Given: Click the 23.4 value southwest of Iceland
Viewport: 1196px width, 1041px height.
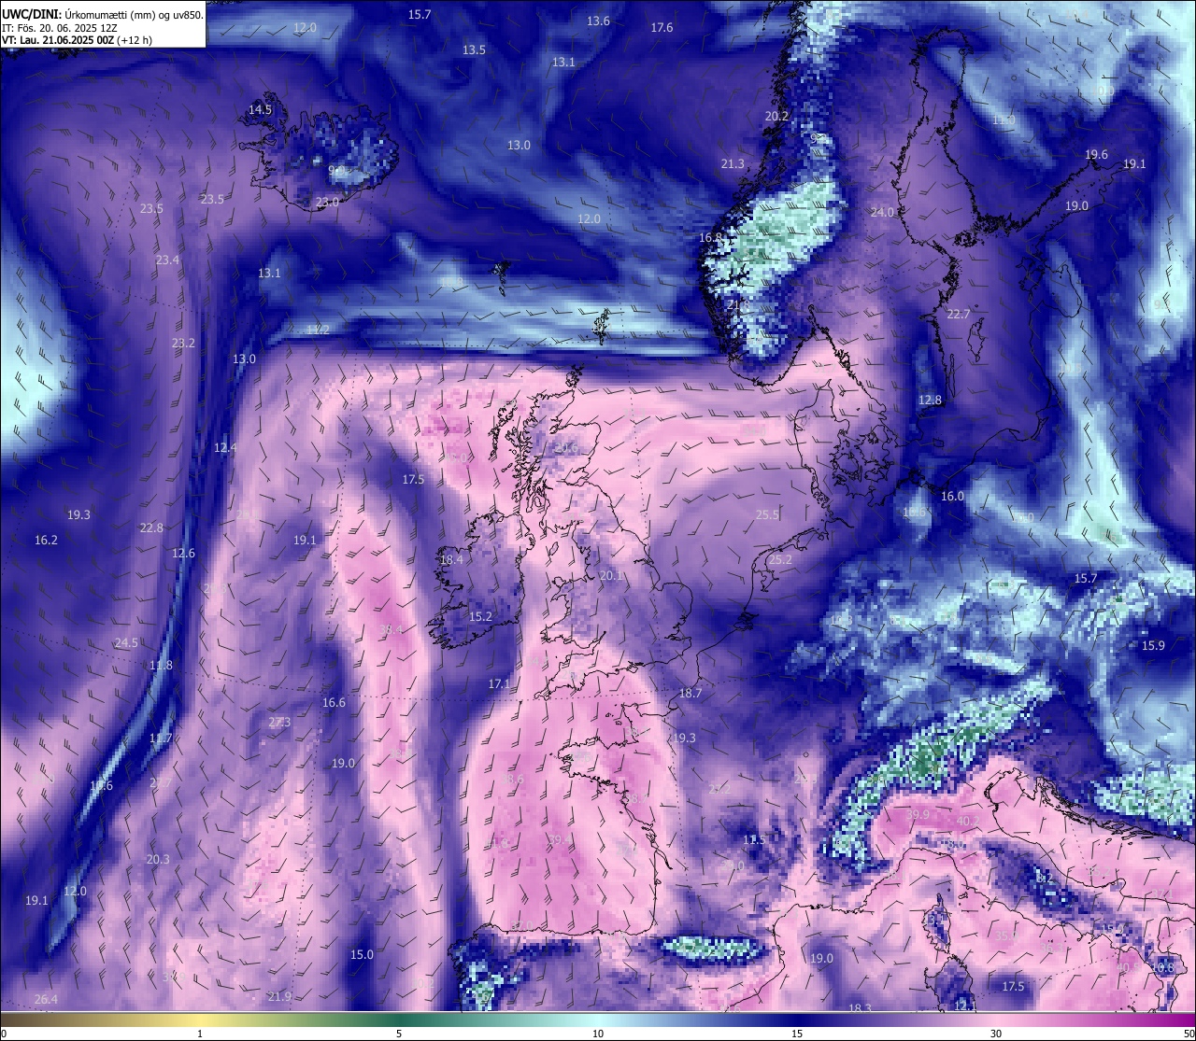Looking at the screenshot, I should (x=167, y=260).
